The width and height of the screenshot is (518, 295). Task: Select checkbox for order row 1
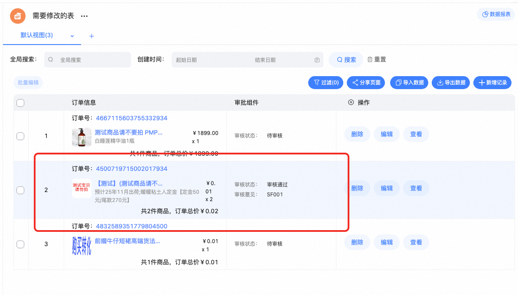[x=20, y=136]
